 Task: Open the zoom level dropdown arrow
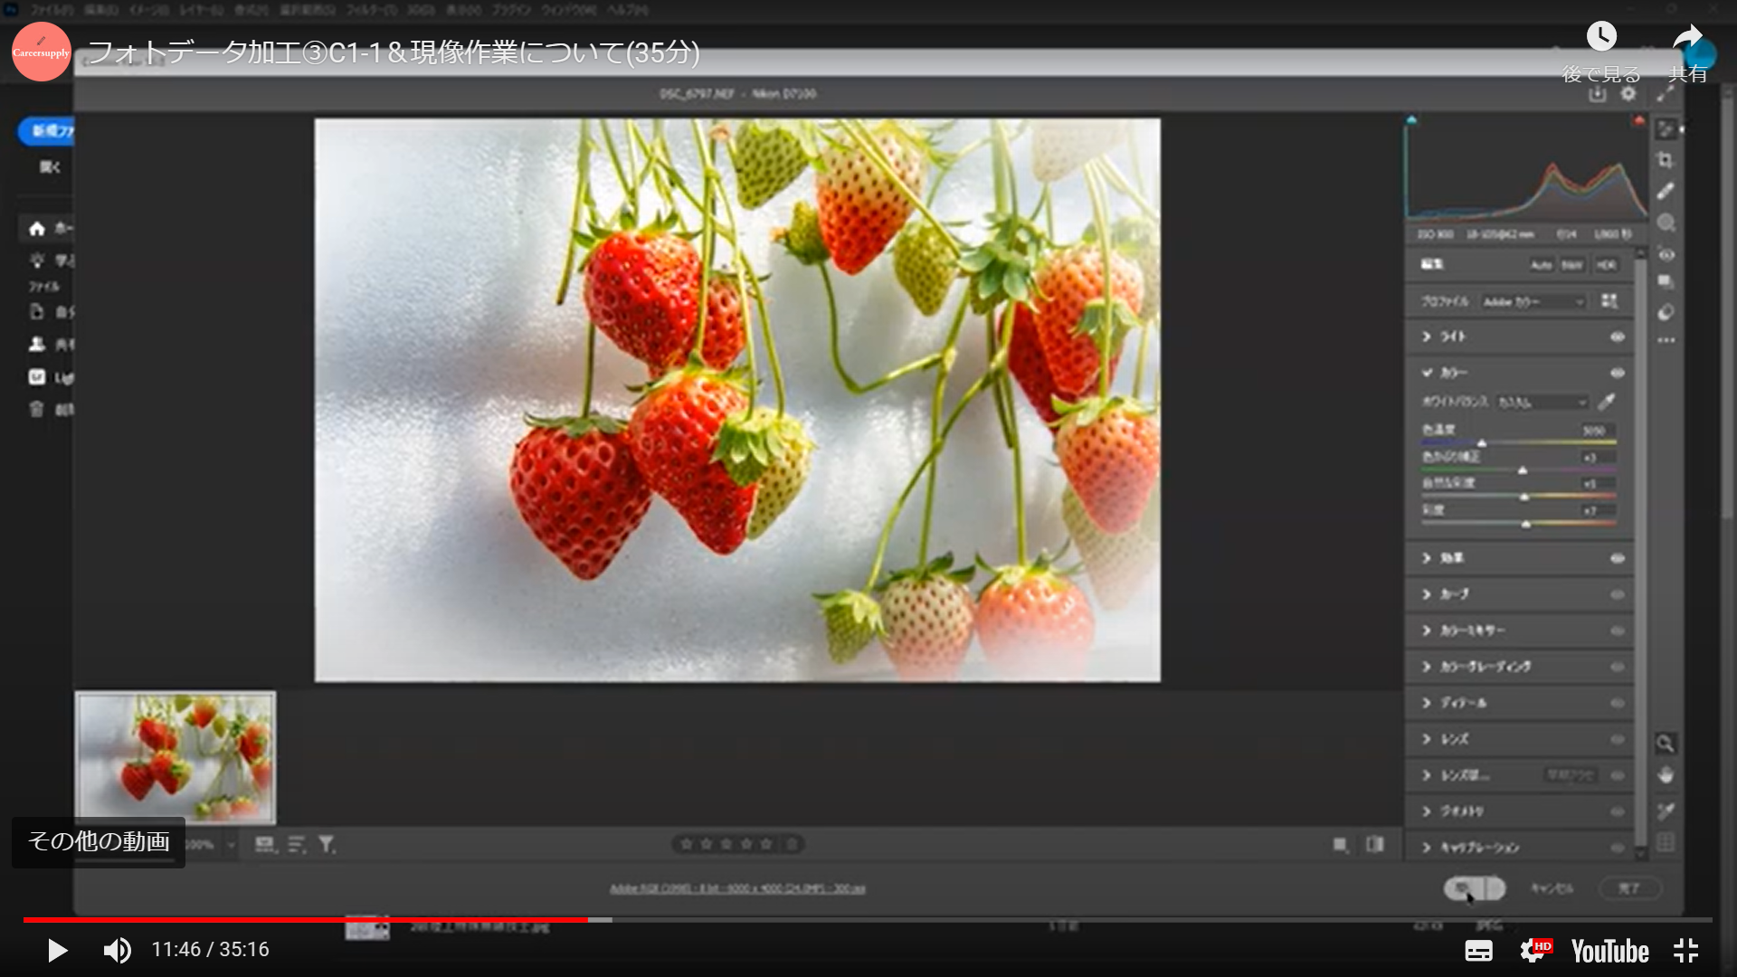click(231, 845)
